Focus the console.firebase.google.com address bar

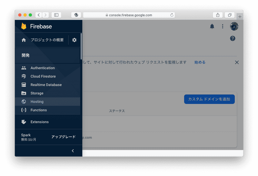[129, 15]
